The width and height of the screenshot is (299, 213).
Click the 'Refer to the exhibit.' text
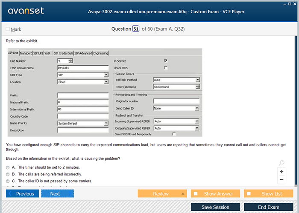point(22,41)
